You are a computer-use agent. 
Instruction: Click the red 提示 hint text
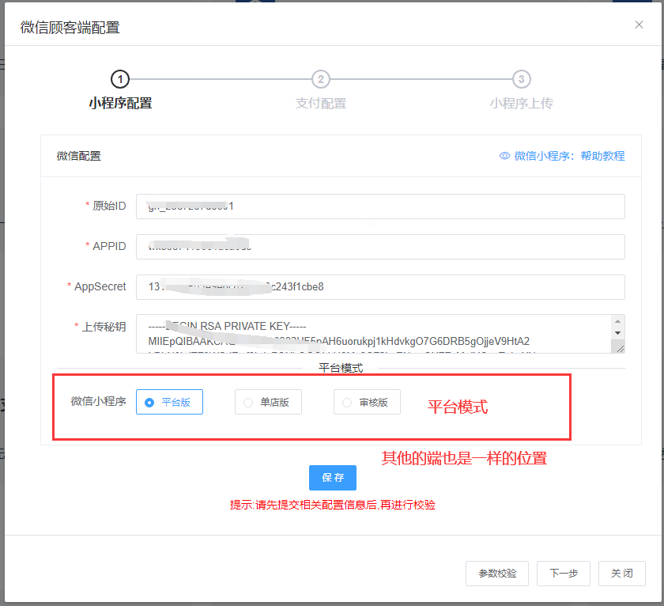click(x=333, y=505)
